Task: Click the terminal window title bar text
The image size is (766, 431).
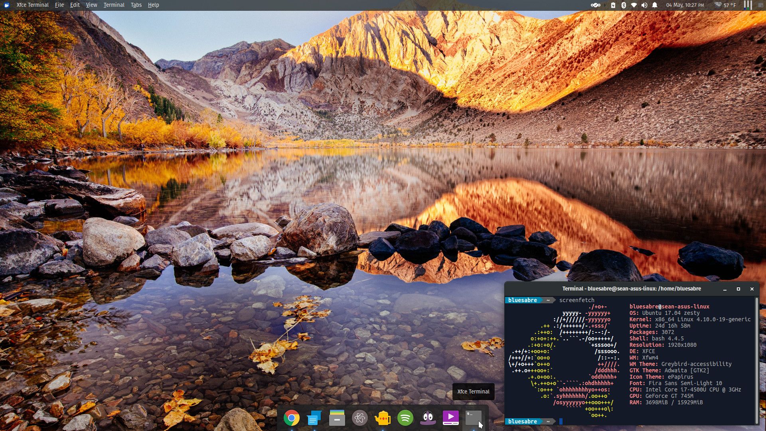Action: point(632,289)
